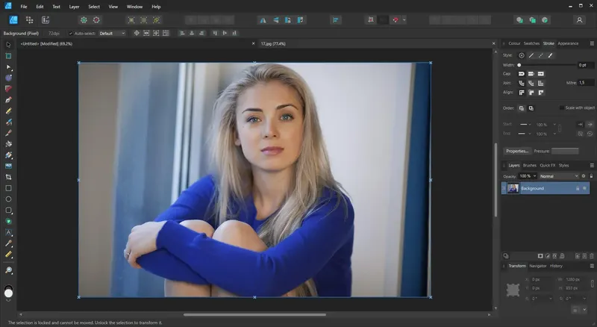597x327 pixels.
Task: Toggle the width-height aspect link
Action: pos(592,283)
